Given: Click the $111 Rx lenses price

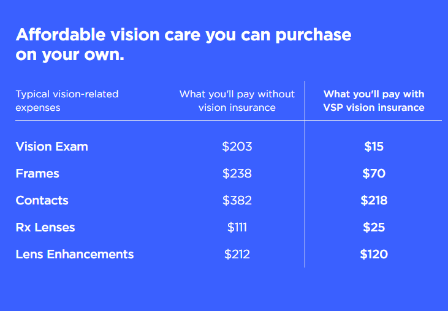Looking at the screenshot, I should (237, 227).
